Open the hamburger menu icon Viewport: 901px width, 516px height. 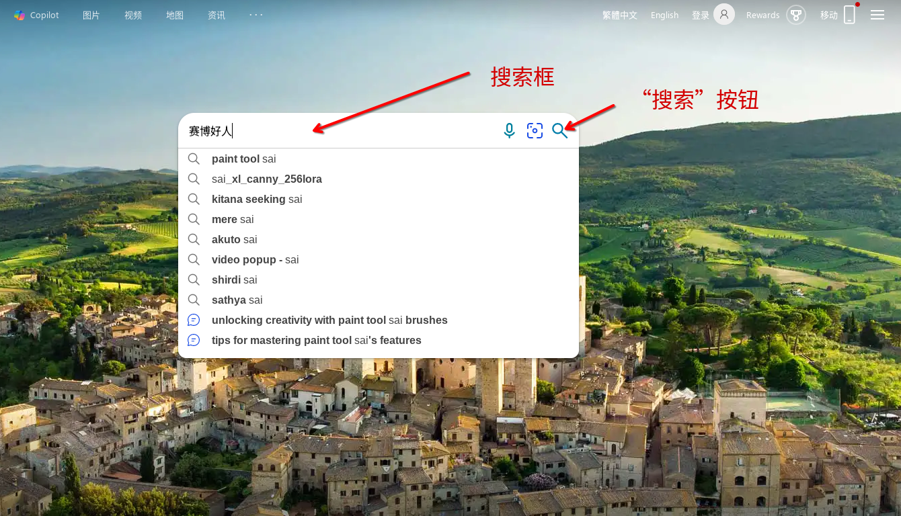click(x=877, y=15)
